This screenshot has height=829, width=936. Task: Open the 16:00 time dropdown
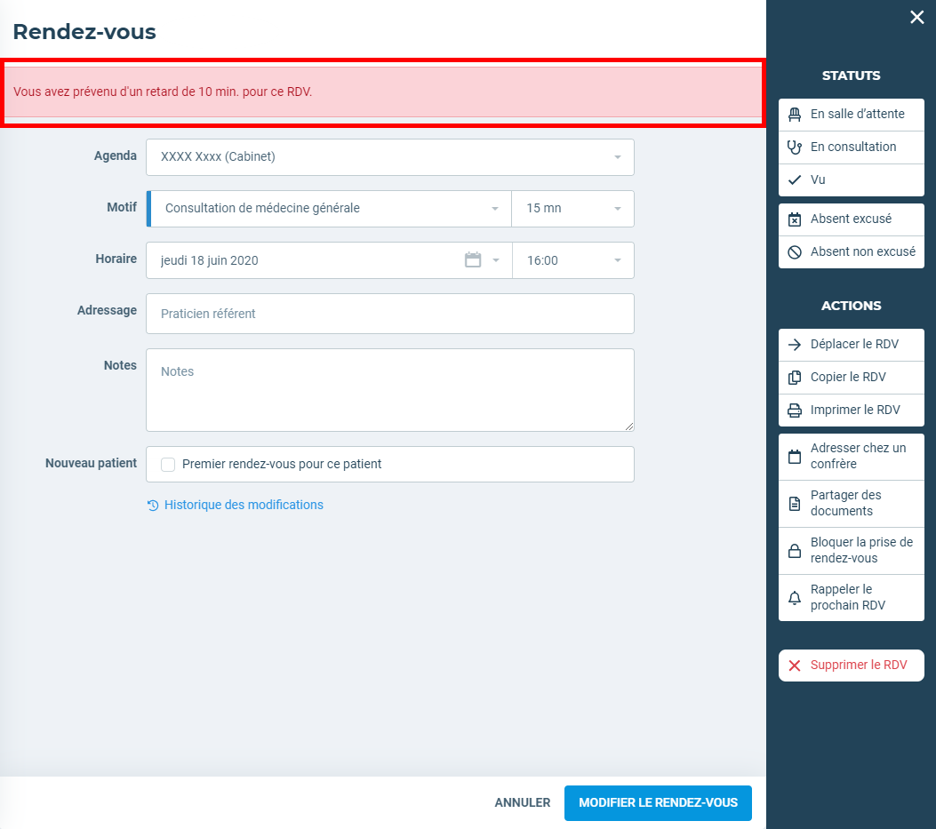click(572, 260)
